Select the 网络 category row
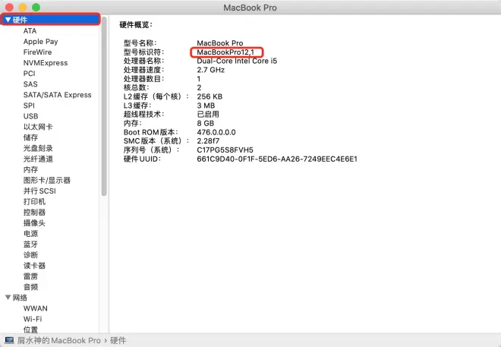 coord(51,298)
